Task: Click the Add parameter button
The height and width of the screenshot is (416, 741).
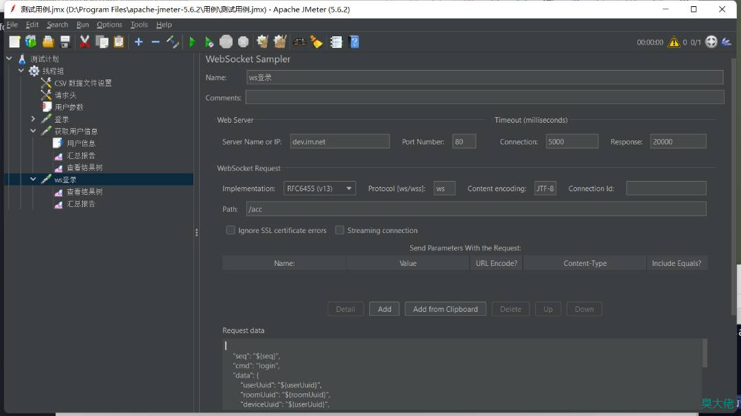Action: (384, 309)
